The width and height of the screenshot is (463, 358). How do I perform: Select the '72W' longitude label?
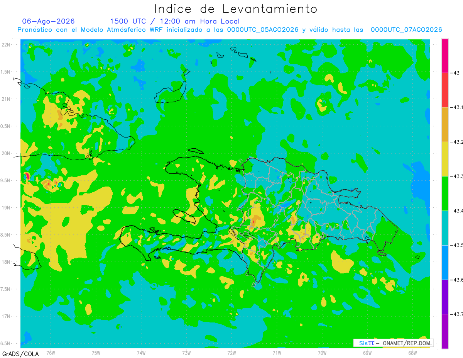[x=231, y=353]
